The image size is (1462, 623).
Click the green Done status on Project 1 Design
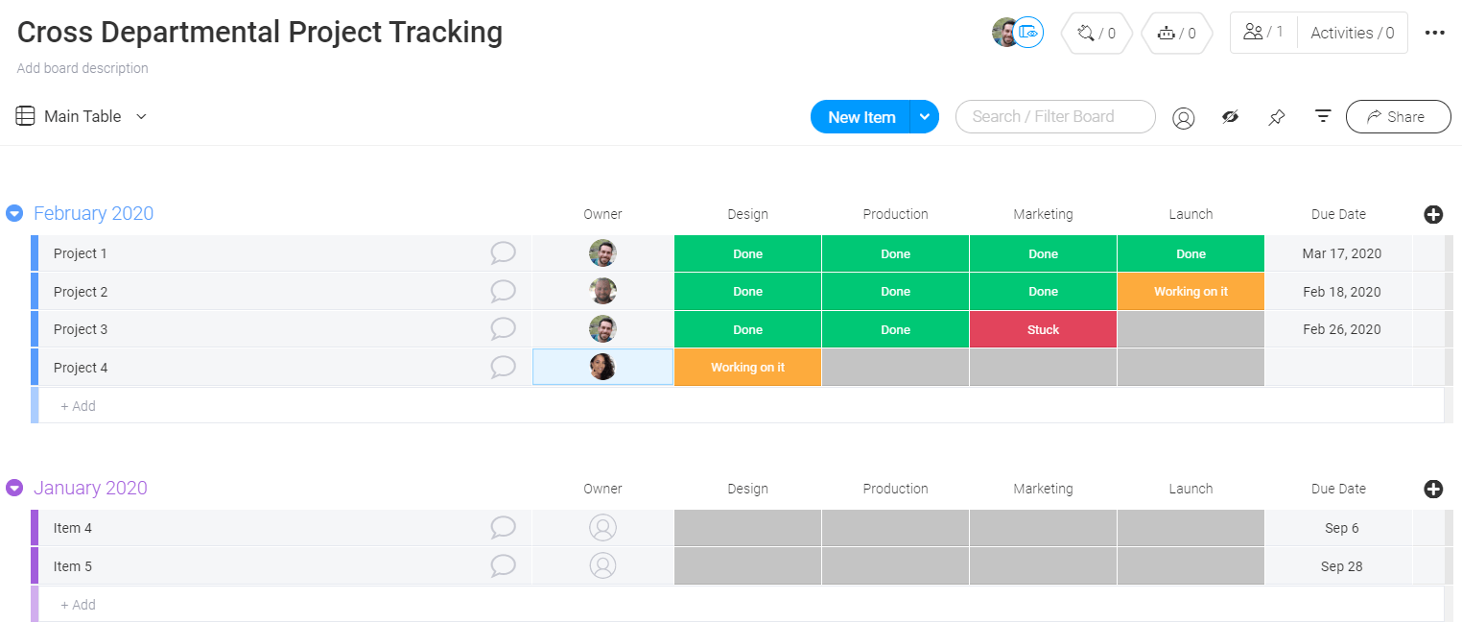point(747,252)
